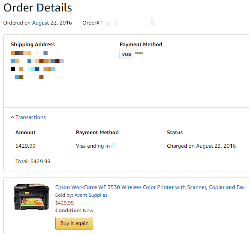Click the red $429.99 item price
This screenshot has width=249, height=234.
click(64, 203)
